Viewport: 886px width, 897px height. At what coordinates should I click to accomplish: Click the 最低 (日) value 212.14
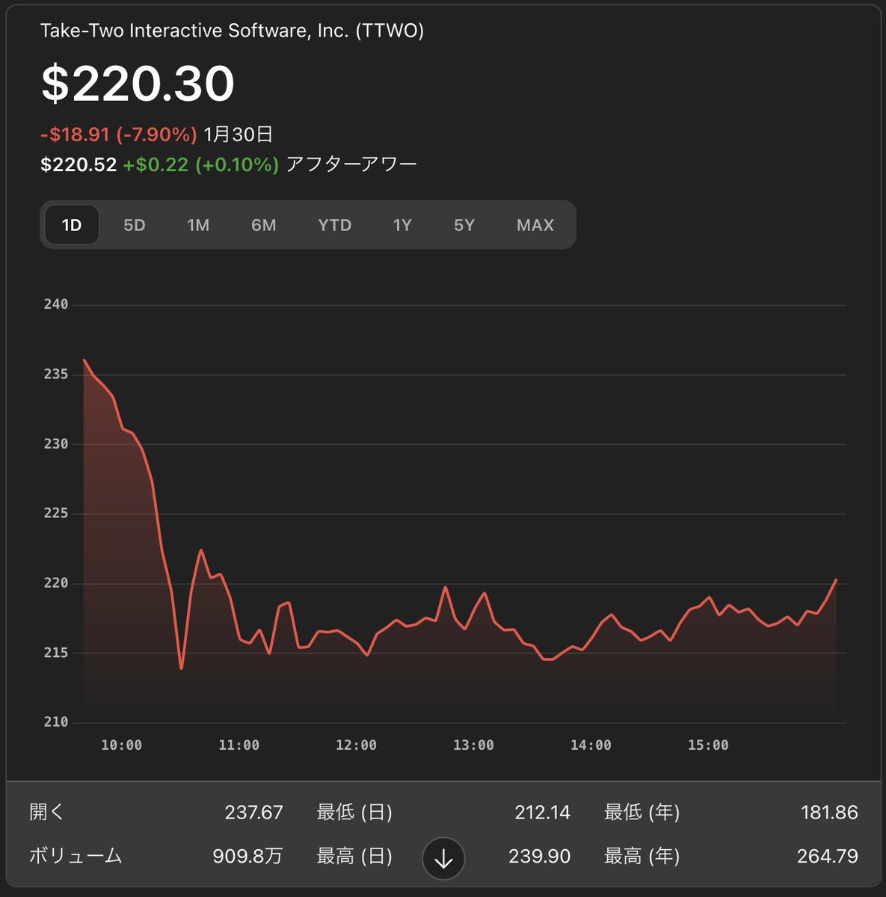(543, 813)
